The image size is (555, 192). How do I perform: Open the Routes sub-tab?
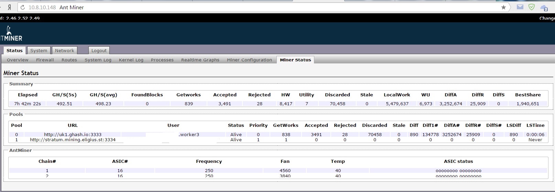[69, 60]
